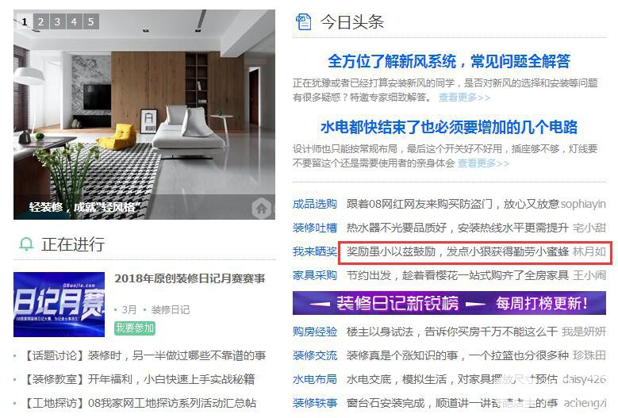Click 查看更多 under the 电路 article
618x418 pixels.
coord(483,163)
